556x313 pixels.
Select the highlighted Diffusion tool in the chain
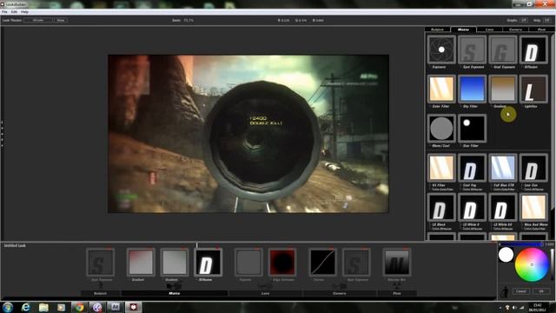click(208, 263)
